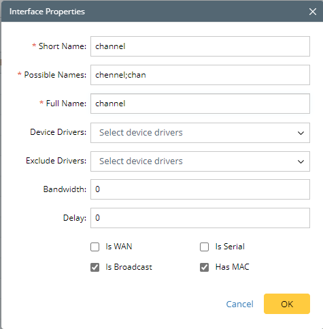Screen dimensions: 323x329
Task: Click the Short Name input field
Action: 200,46
